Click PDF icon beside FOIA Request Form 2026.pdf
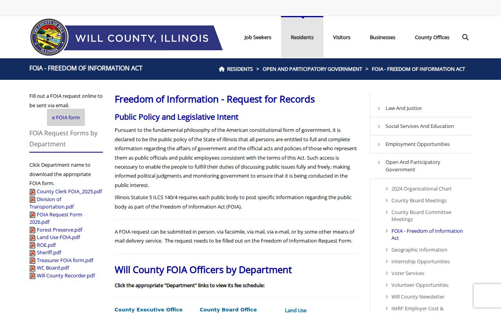The width and height of the screenshot is (501, 313). click(x=32, y=215)
